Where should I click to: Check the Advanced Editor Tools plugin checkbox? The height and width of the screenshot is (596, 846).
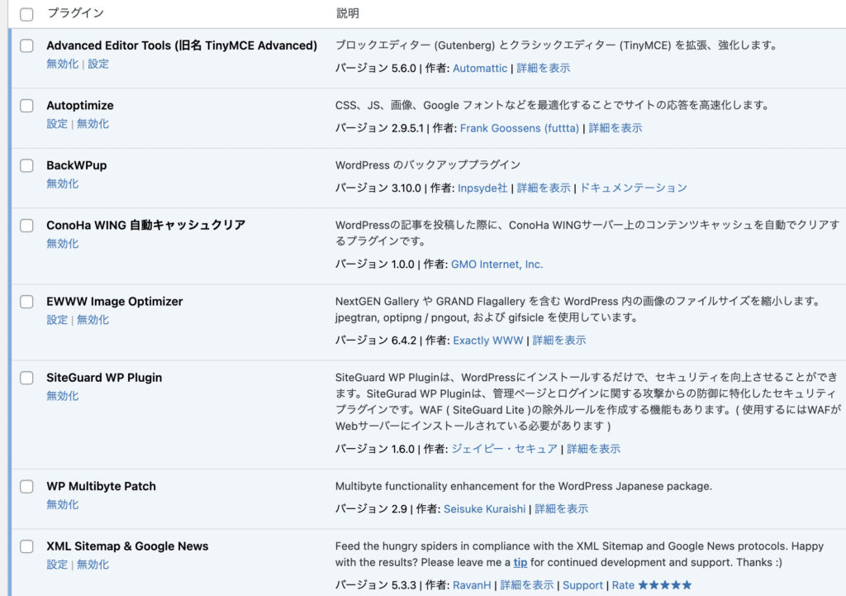pyautogui.click(x=26, y=46)
